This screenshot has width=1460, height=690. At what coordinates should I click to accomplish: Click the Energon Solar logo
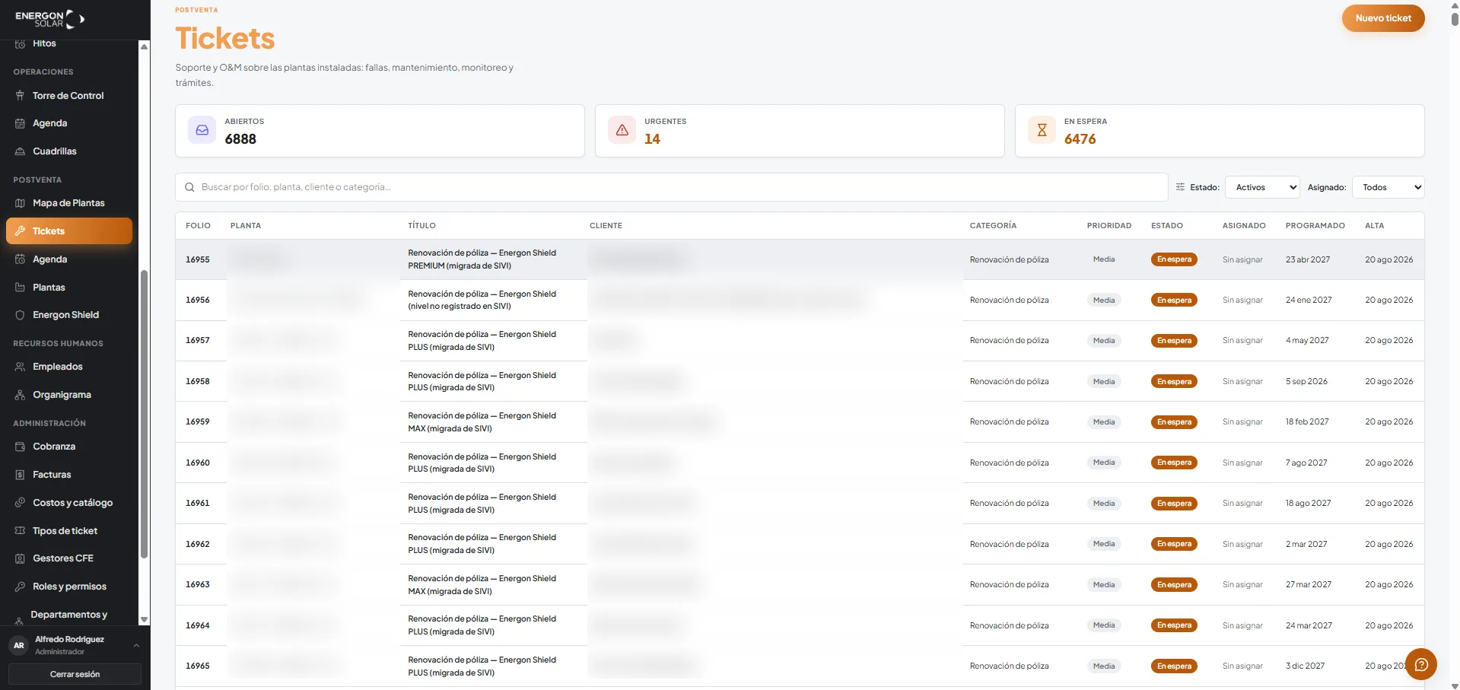49,18
